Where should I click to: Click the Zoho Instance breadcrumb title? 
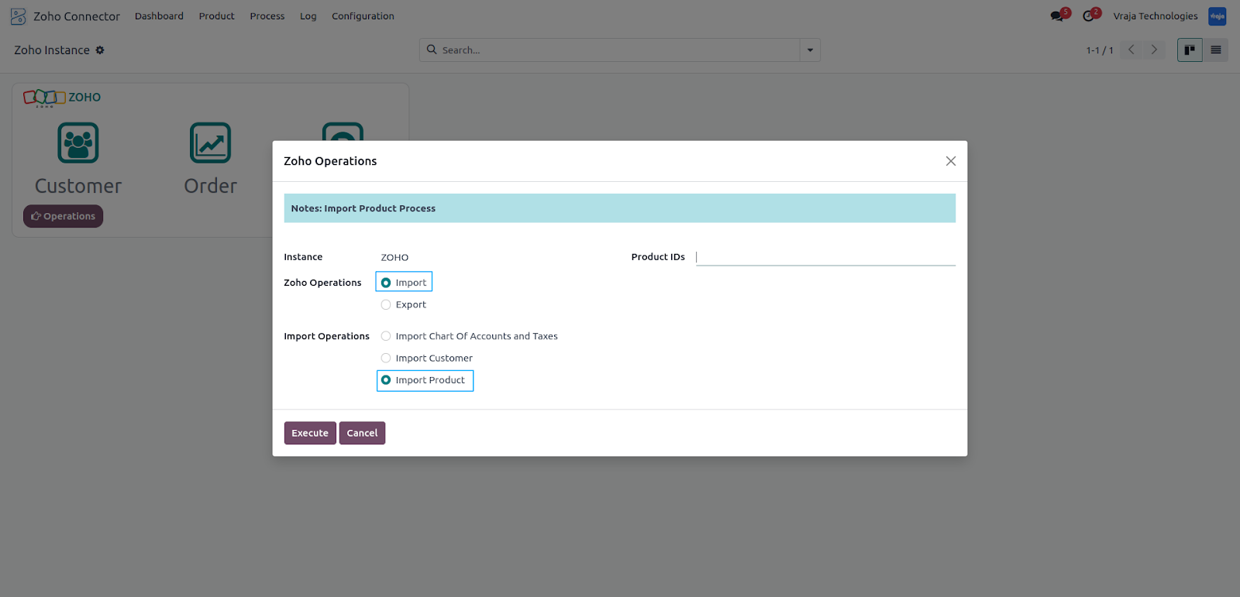52,50
